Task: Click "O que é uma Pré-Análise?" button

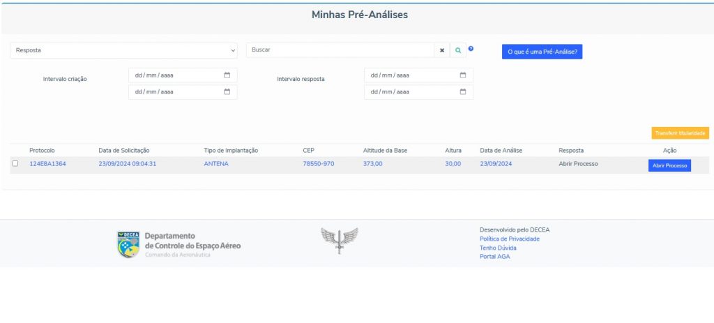Action: 542,52
